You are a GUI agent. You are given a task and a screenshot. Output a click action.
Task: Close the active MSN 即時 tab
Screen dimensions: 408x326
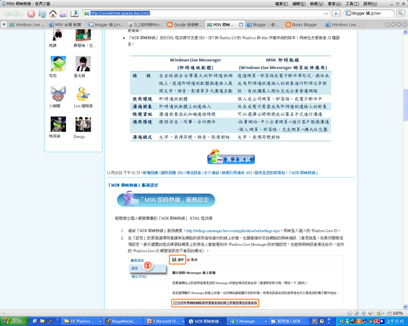point(241,24)
